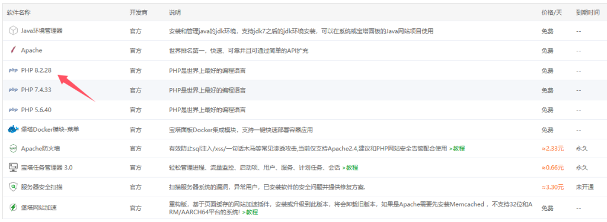607x222 pixels.
Task: Click the PHP 5.6.40 description text
Action: coord(207,110)
